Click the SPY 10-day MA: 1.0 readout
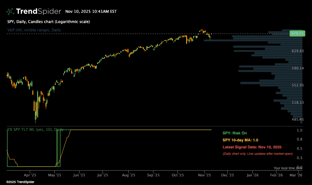This screenshot has height=185, width=312. pyautogui.click(x=240, y=140)
